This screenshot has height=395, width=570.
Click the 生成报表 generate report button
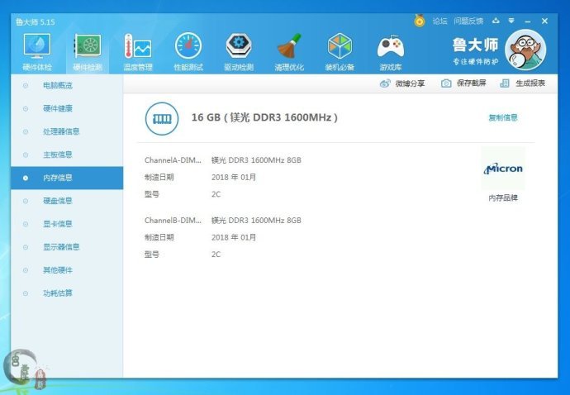522,83
